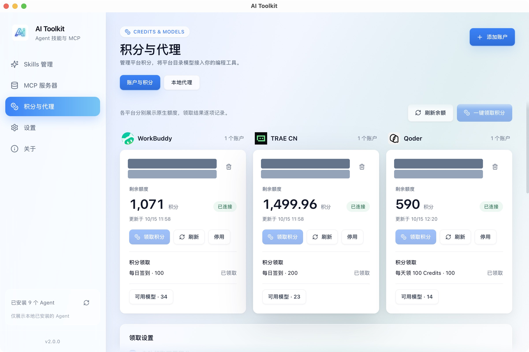The width and height of the screenshot is (529, 352).
Task: Click 已连接 badge on WorkBuddy card
Action: pyautogui.click(x=225, y=207)
